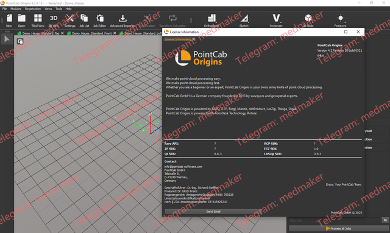Select the 3D Tools icon

[308, 20]
